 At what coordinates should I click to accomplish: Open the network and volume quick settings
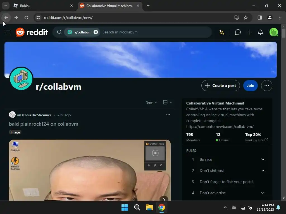pyautogui.click(x=246, y=207)
